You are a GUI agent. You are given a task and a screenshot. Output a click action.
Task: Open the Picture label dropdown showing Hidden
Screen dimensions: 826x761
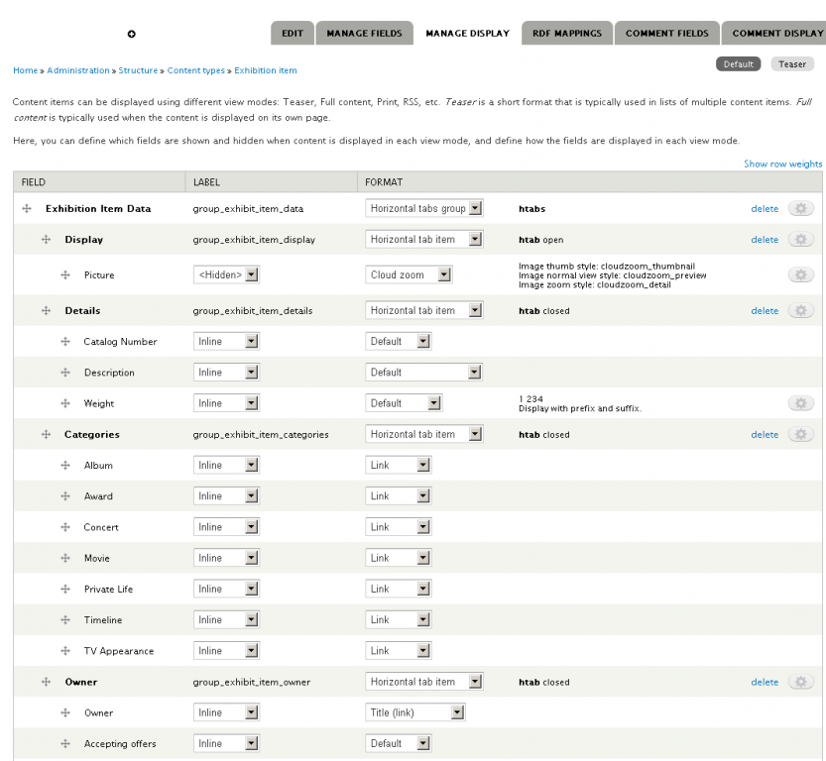226,274
